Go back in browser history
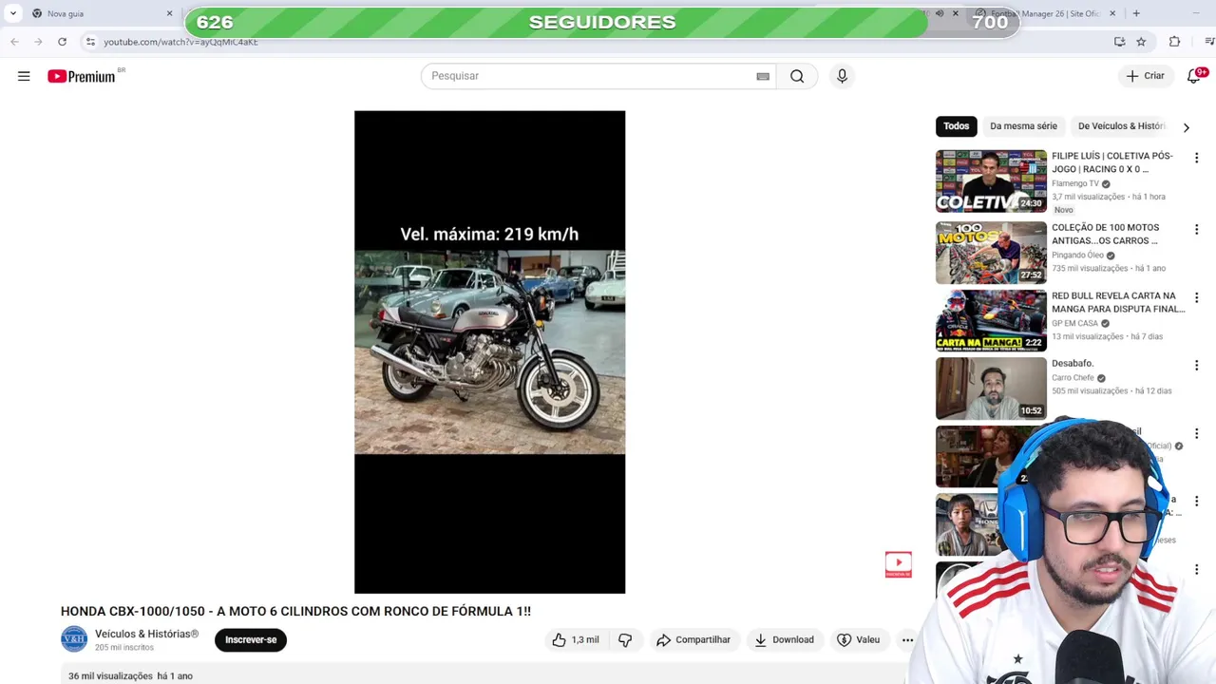The image size is (1216, 684). [14, 42]
